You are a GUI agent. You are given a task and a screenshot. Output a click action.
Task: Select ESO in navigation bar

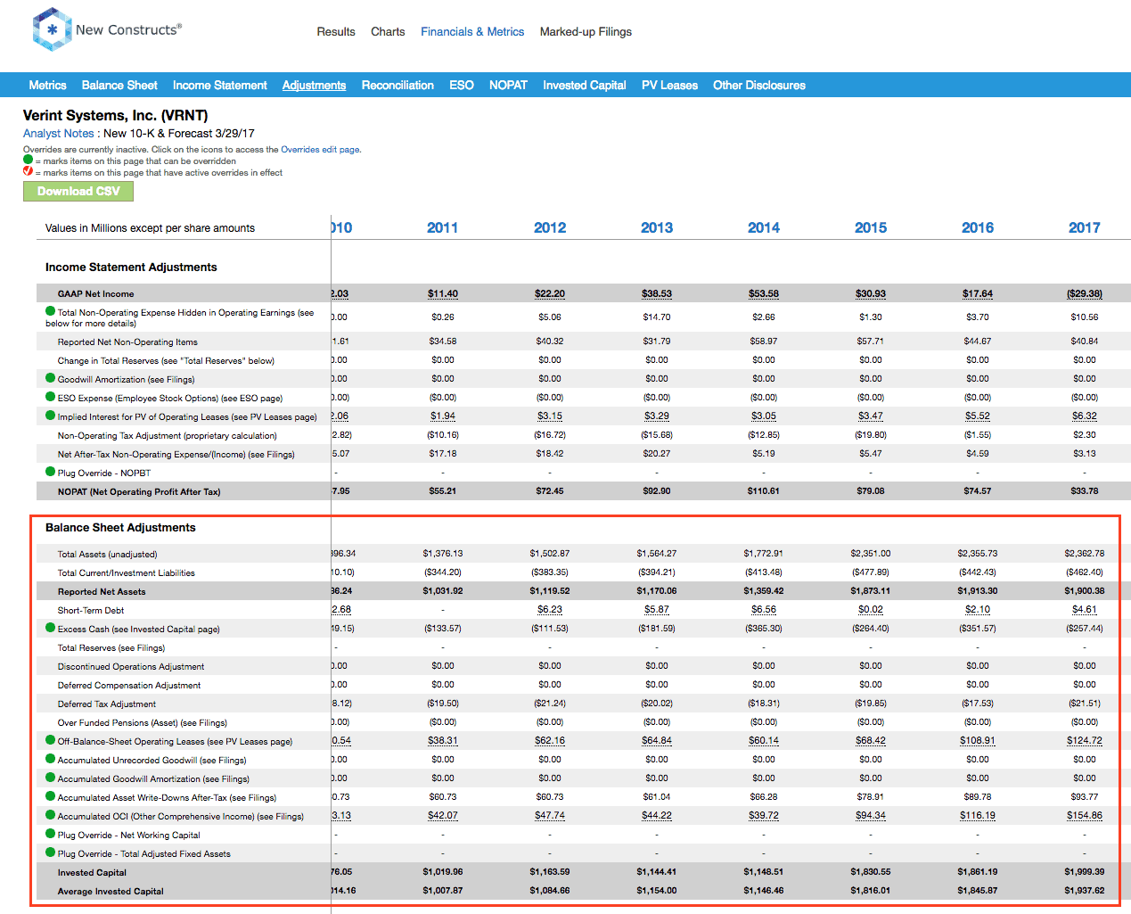(462, 85)
